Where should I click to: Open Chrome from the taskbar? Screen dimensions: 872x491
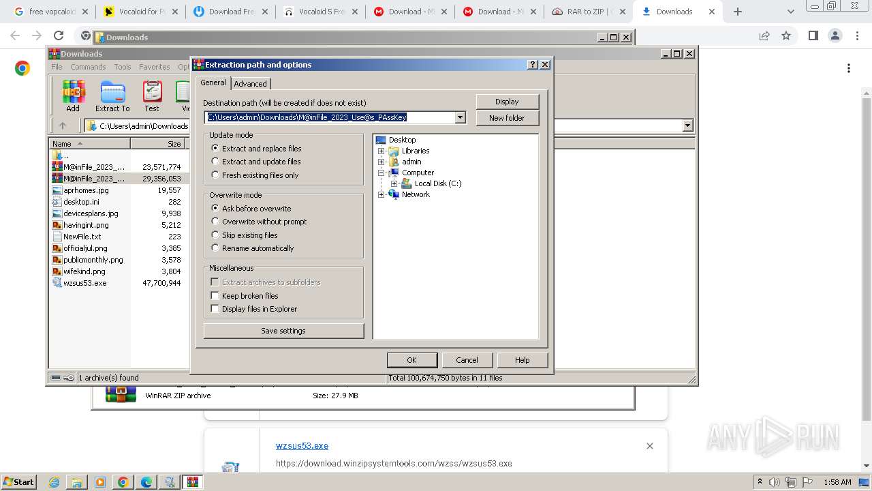tap(123, 482)
